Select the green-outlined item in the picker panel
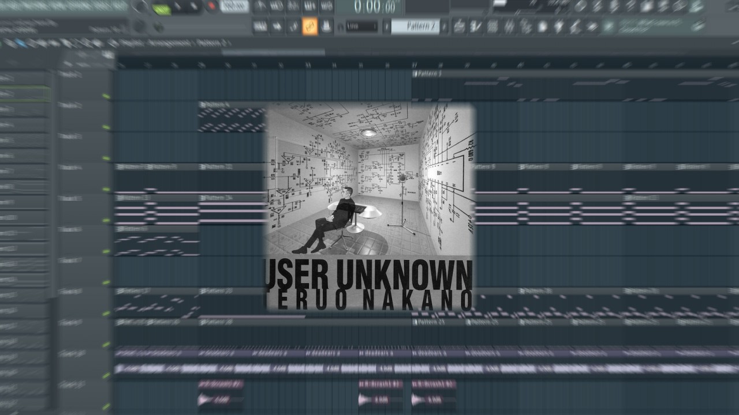The image size is (739, 415). [25, 93]
